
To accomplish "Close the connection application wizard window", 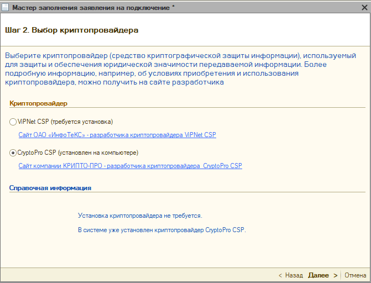I will tap(362, 8).
